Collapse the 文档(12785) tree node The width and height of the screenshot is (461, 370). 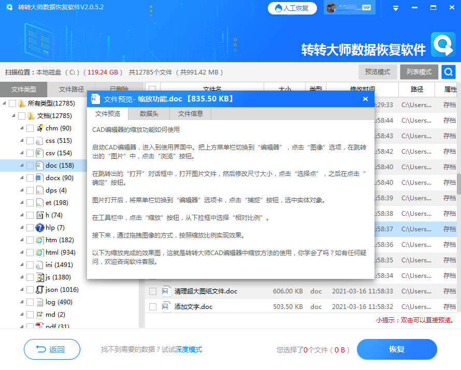[15, 115]
